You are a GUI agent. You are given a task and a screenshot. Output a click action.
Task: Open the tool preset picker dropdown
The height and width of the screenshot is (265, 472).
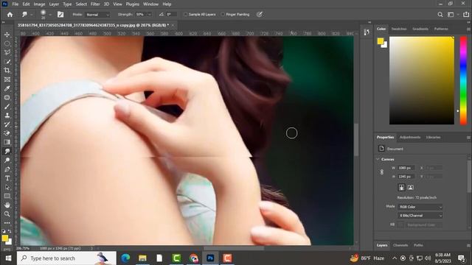click(32, 15)
